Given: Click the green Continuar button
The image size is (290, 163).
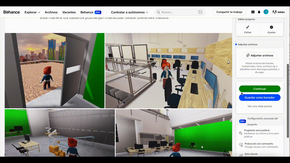Looking at the screenshot, I should [x=260, y=89].
